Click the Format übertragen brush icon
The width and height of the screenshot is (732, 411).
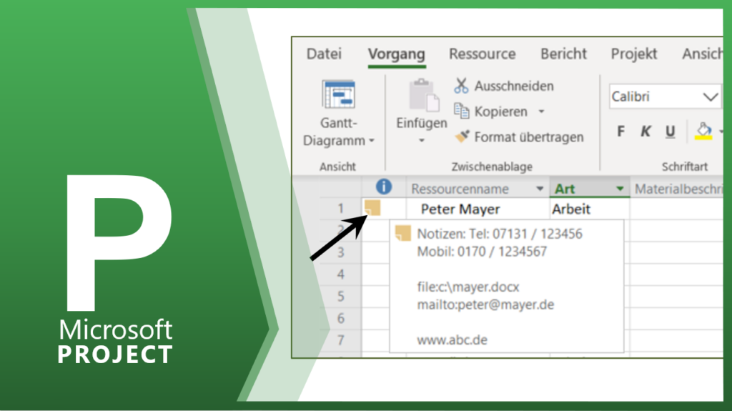click(x=462, y=137)
